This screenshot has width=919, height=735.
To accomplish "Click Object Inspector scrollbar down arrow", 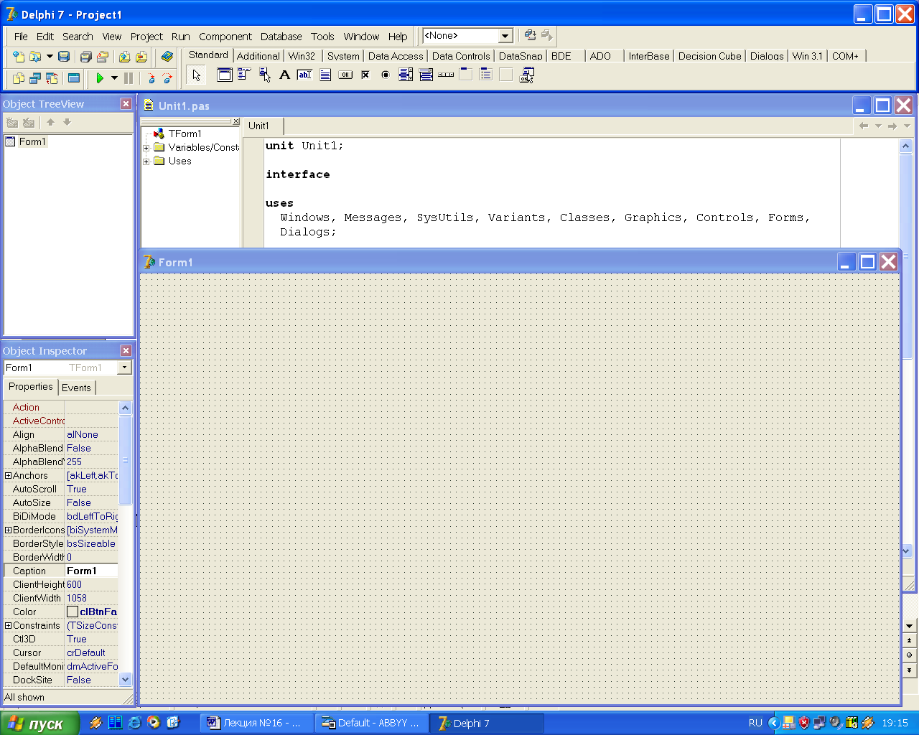I will [x=126, y=680].
